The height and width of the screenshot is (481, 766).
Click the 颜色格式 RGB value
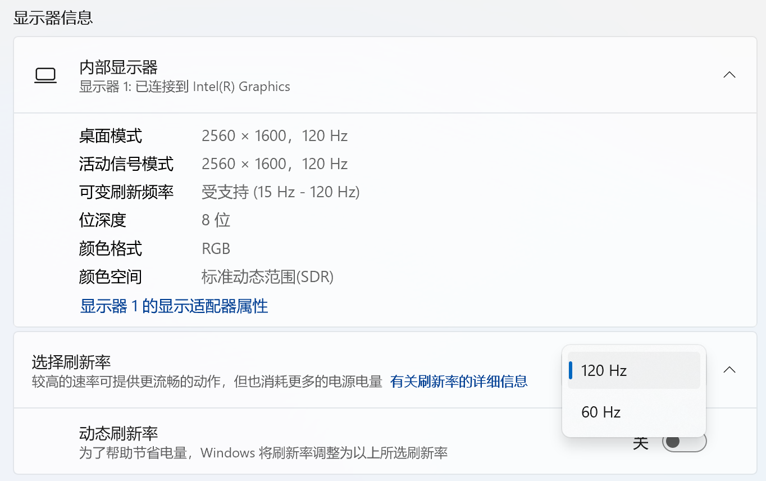click(x=216, y=248)
